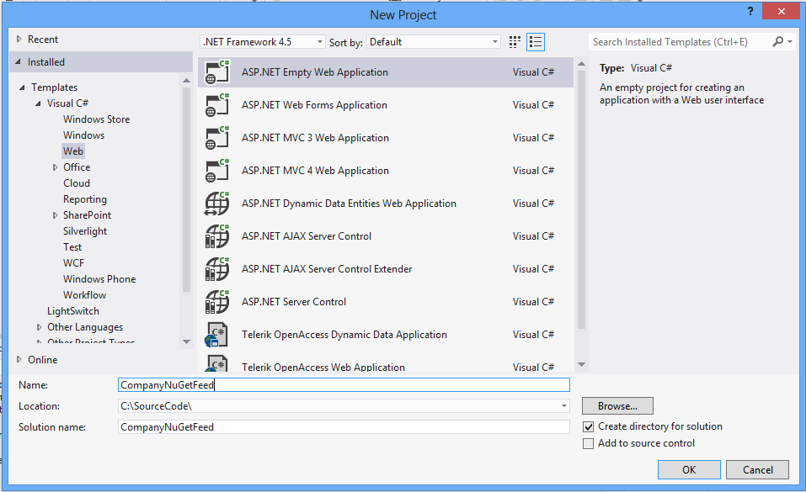Open the Online templates section
806x492 pixels.
tap(42, 360)
